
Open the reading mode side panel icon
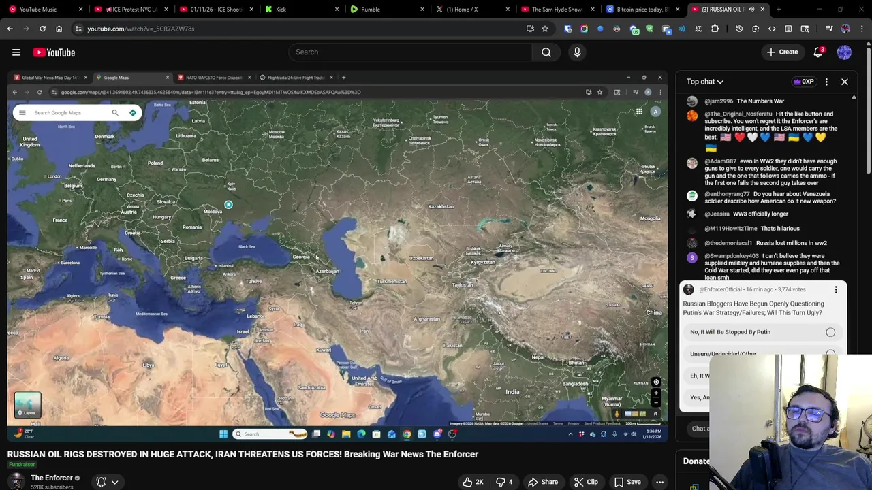tap(788, 29)
